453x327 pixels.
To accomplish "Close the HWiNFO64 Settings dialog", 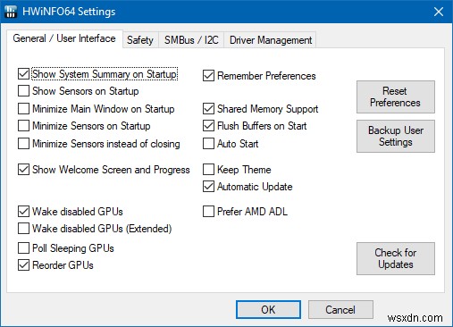I will [439, 12].
